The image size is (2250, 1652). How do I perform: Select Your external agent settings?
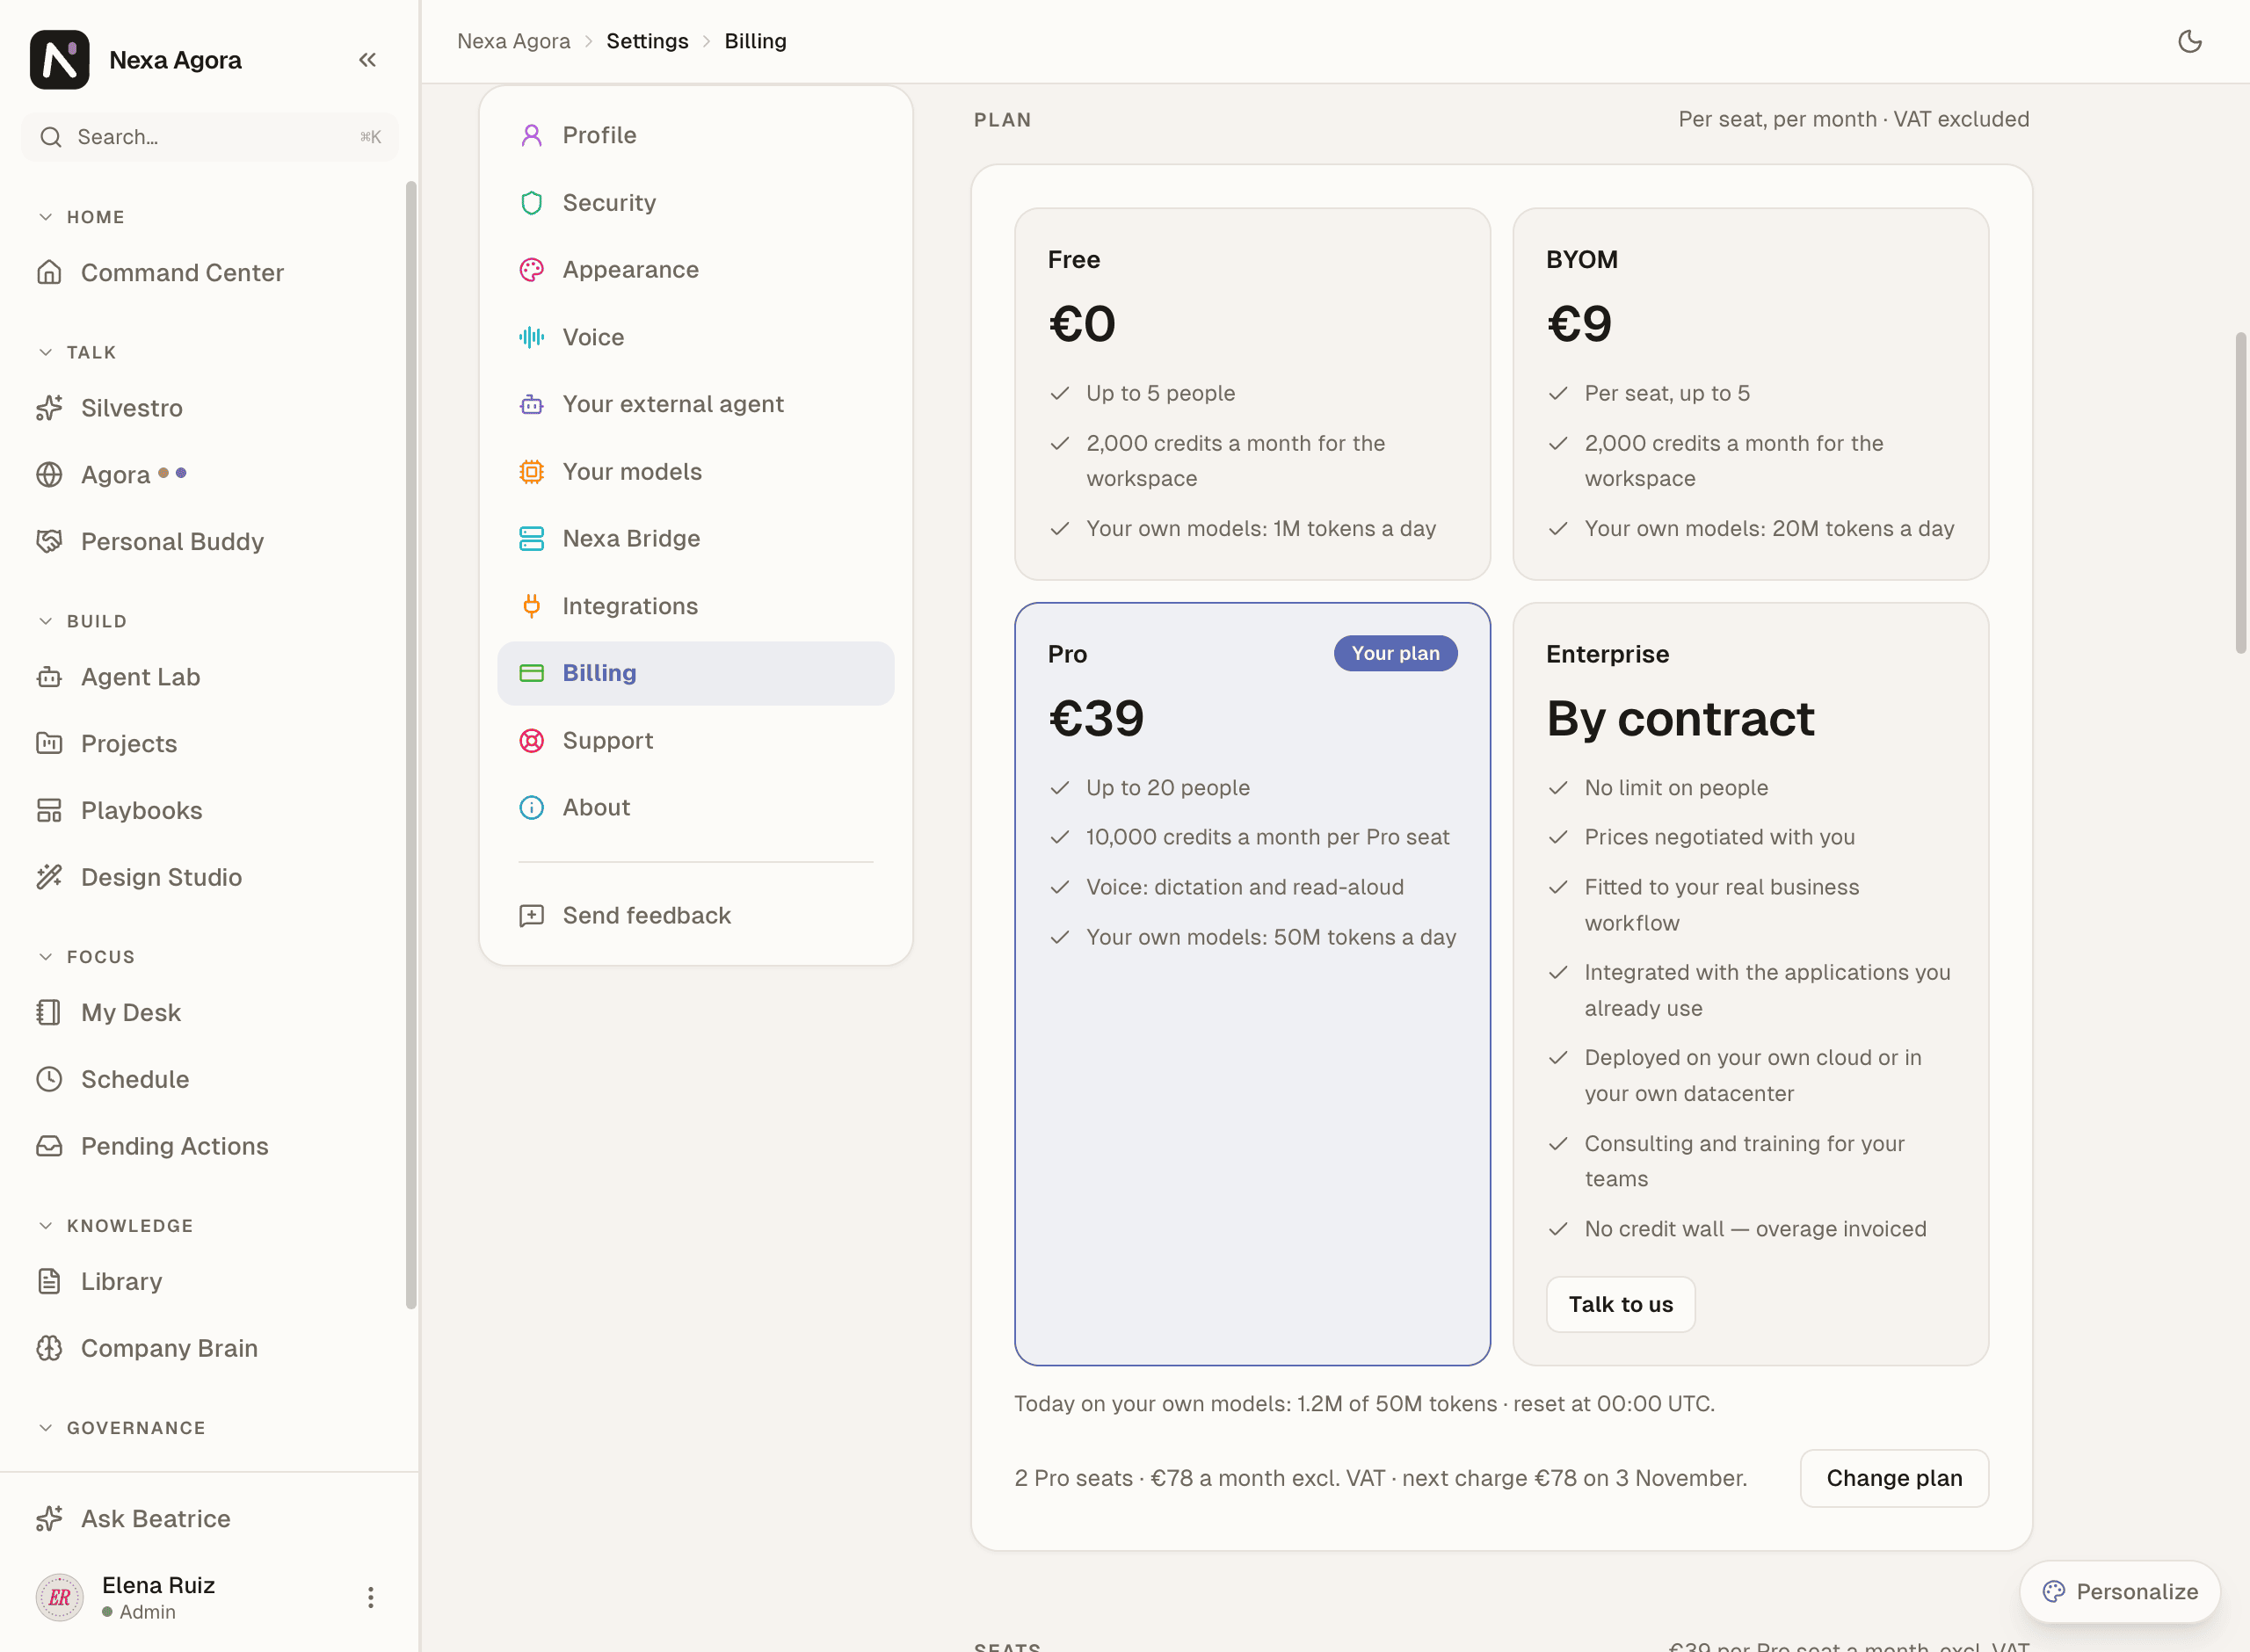pos(696,404)
